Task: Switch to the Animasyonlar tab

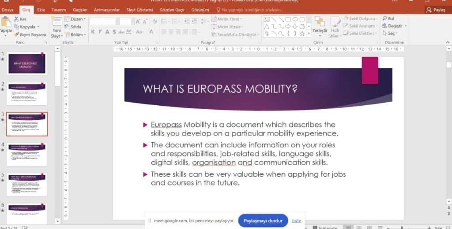Action: pos(108,10)
